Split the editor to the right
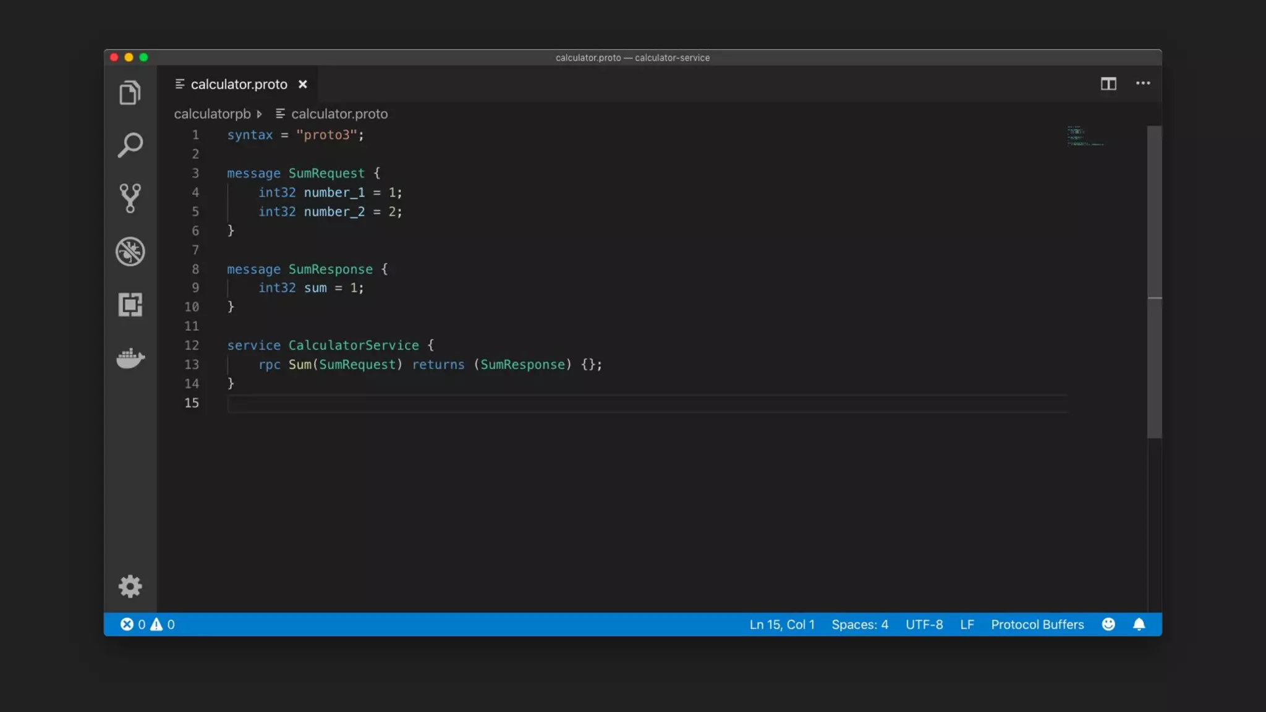1266x712 pixels. [1108, 83]
